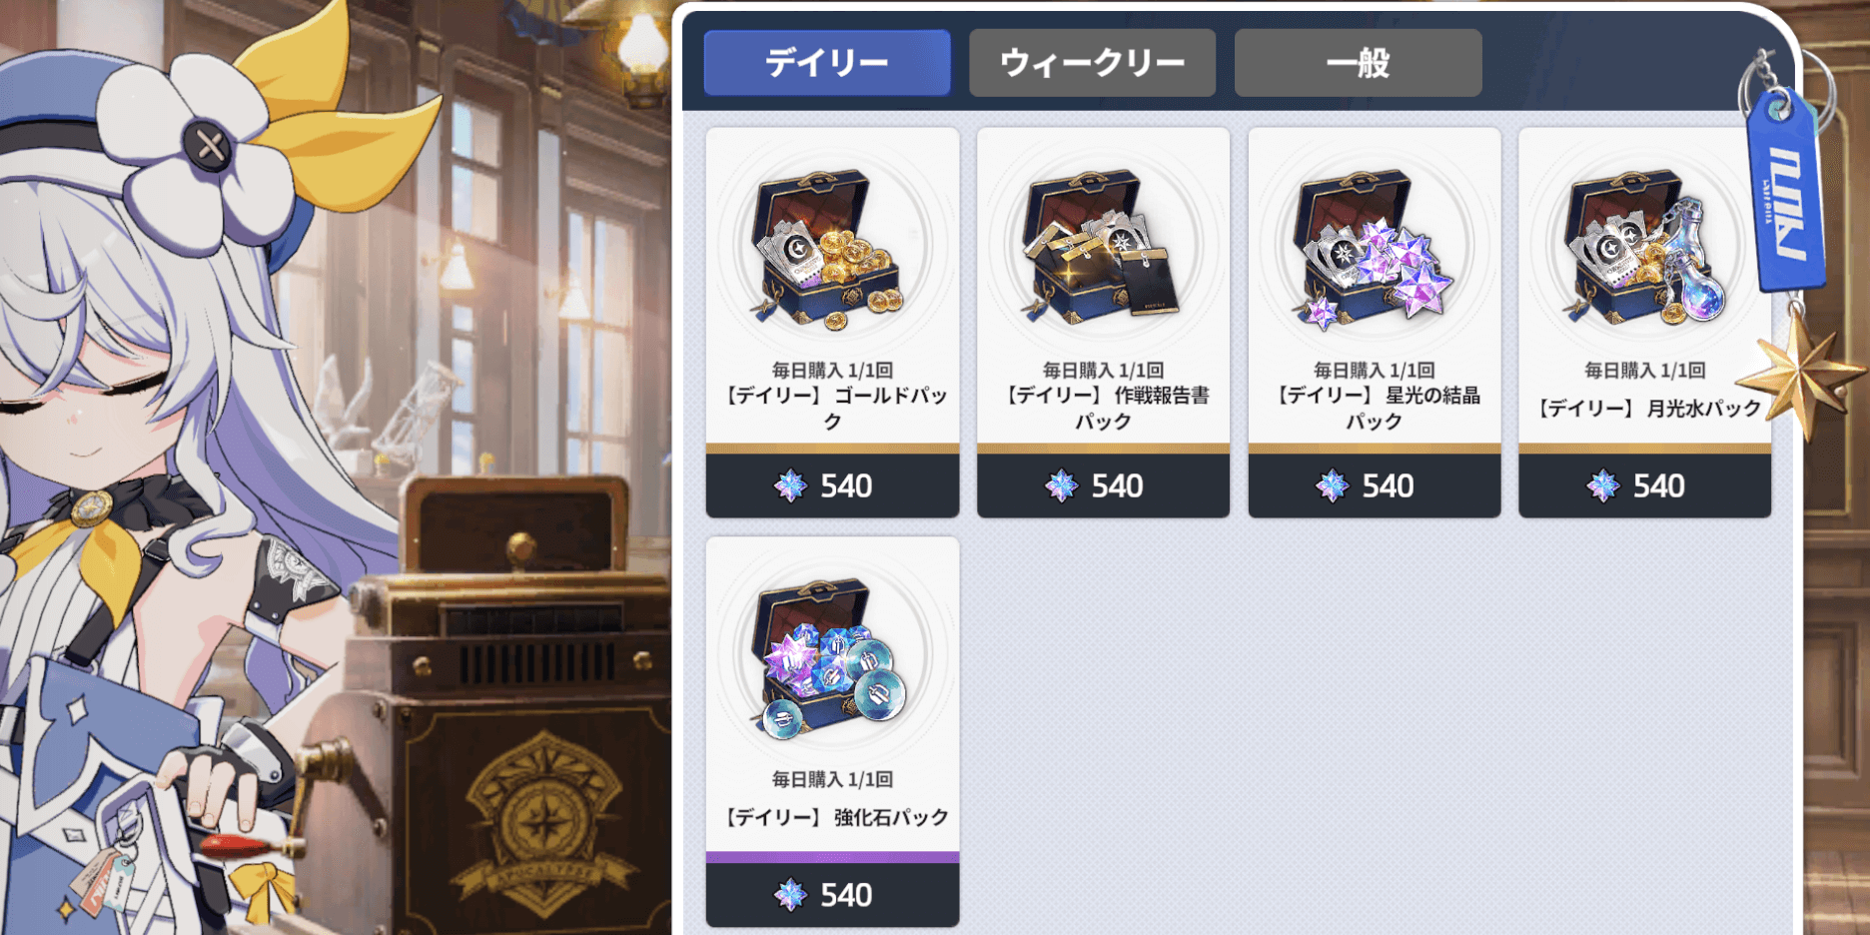Switch to the ウィークリー tab
Screen dimensions: 1870x935
pyautogui.click(x=1092, y=63)
